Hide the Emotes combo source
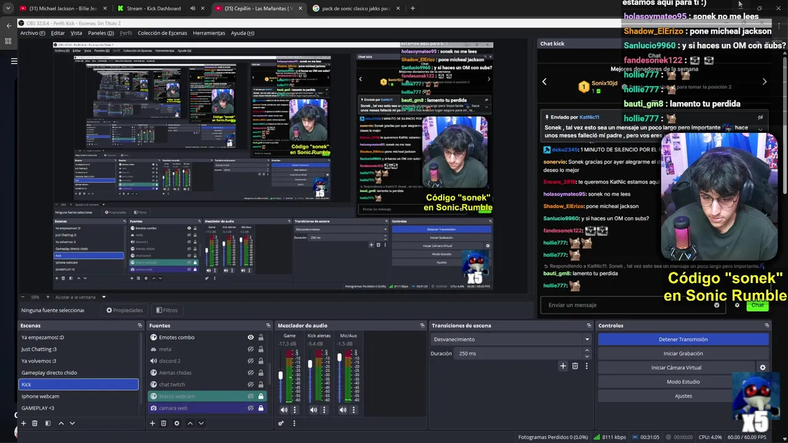This screenshot has height=443, width=788. point(251,337)
